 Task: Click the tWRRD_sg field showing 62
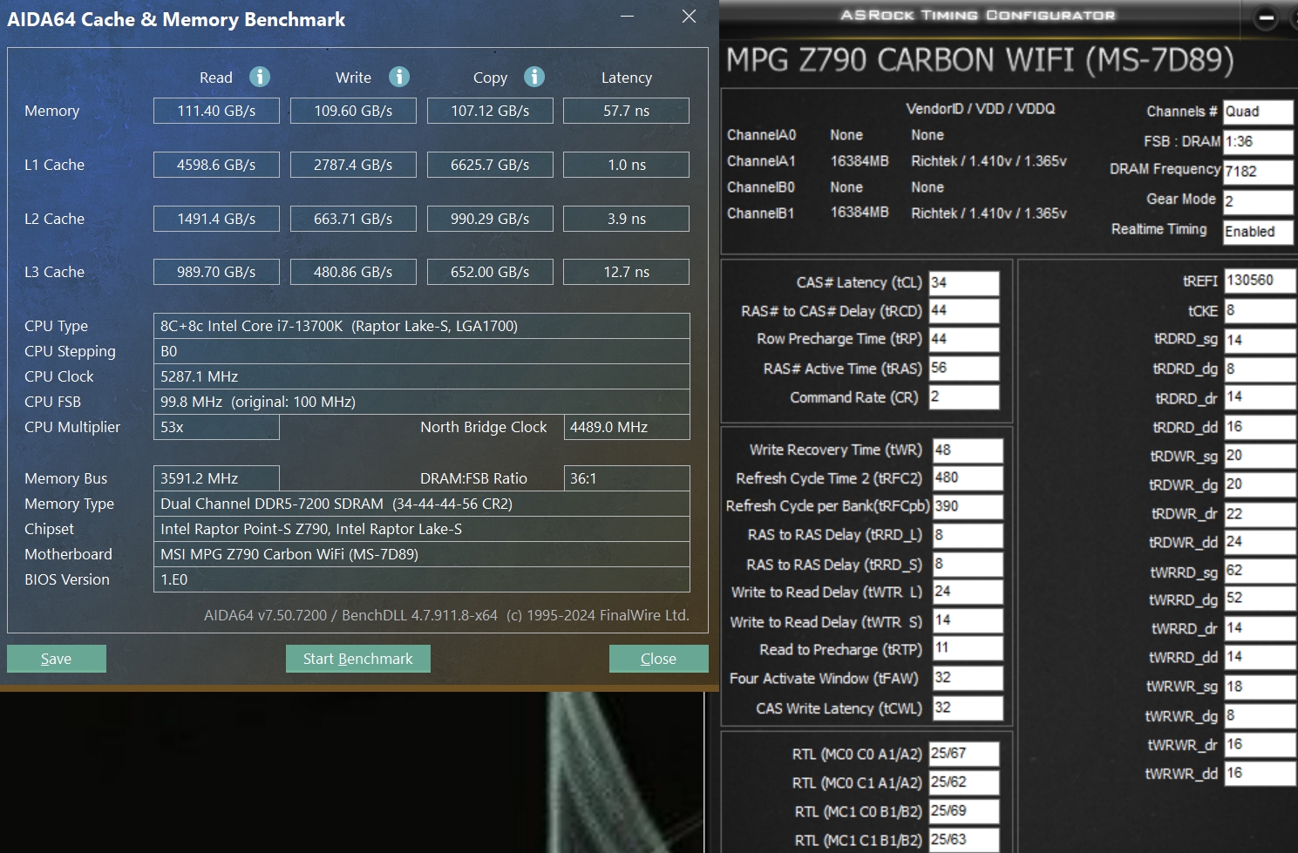[1260, 571]
